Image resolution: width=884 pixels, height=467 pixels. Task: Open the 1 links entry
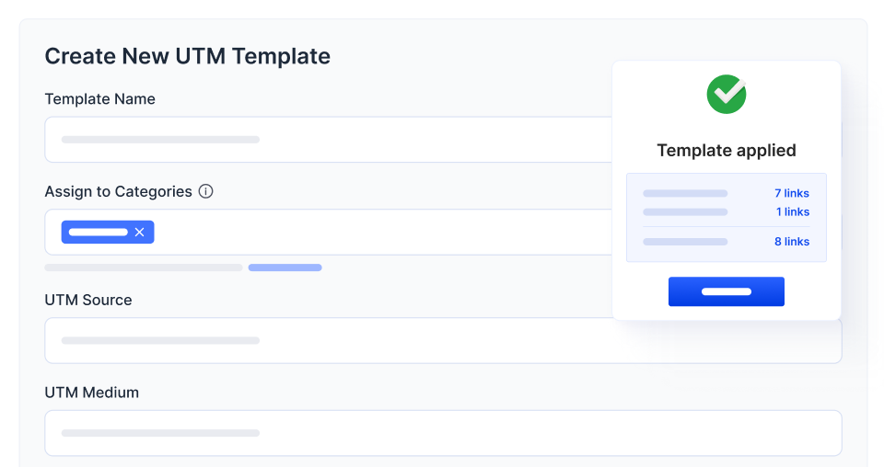click(x=792, y=211)
